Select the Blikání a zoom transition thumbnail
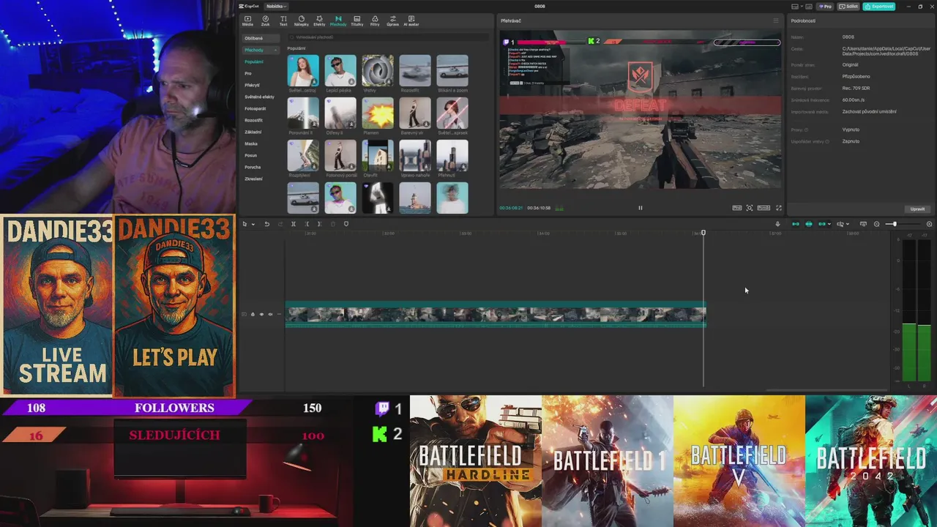937x527 pixels. coord(452,70)
